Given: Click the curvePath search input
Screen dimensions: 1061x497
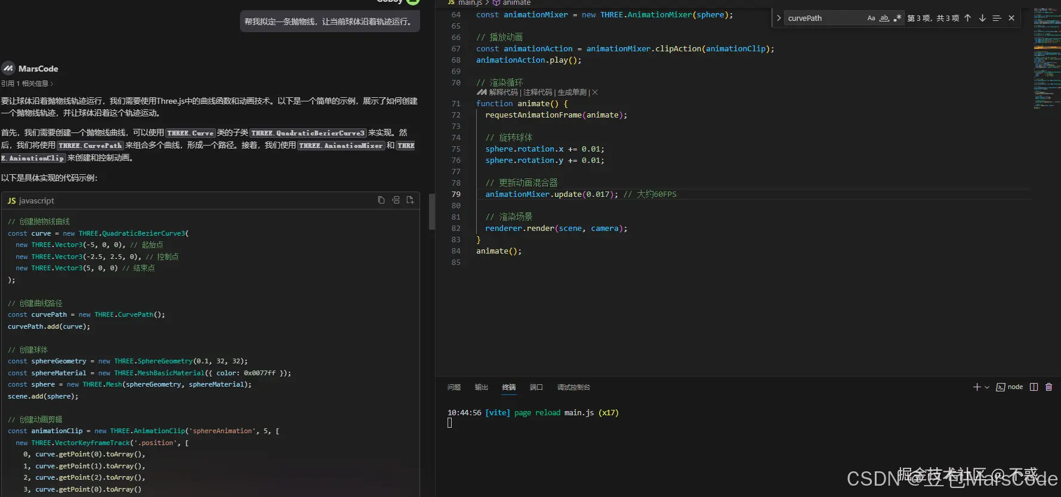Looking at the screenshot, I should point(825,18).
